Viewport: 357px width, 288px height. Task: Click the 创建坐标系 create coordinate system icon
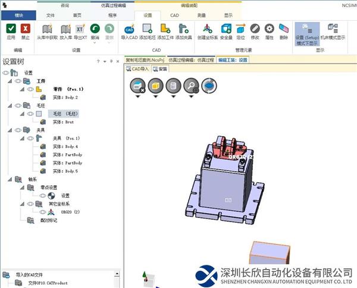207,29
